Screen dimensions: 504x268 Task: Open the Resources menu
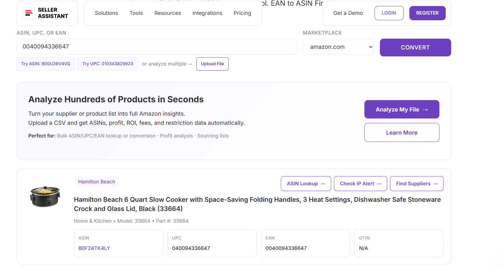tap(167, 13)
